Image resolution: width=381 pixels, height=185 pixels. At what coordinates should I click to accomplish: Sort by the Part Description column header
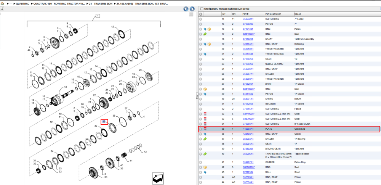[x=279, y=14]
